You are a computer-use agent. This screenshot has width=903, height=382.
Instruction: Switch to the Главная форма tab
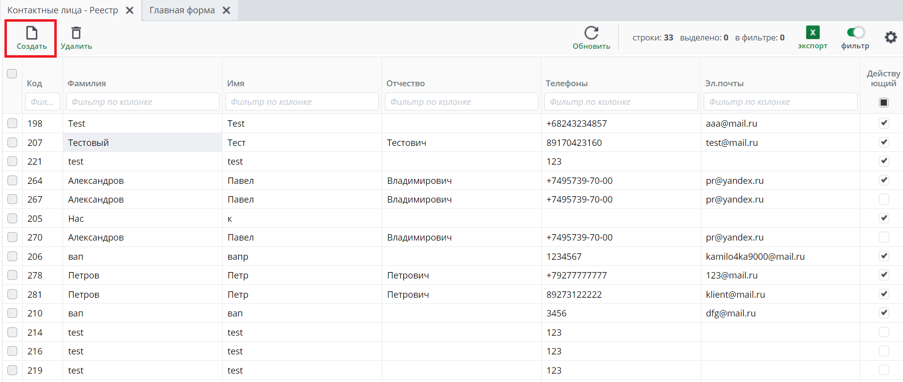click(x=182, y=10)
